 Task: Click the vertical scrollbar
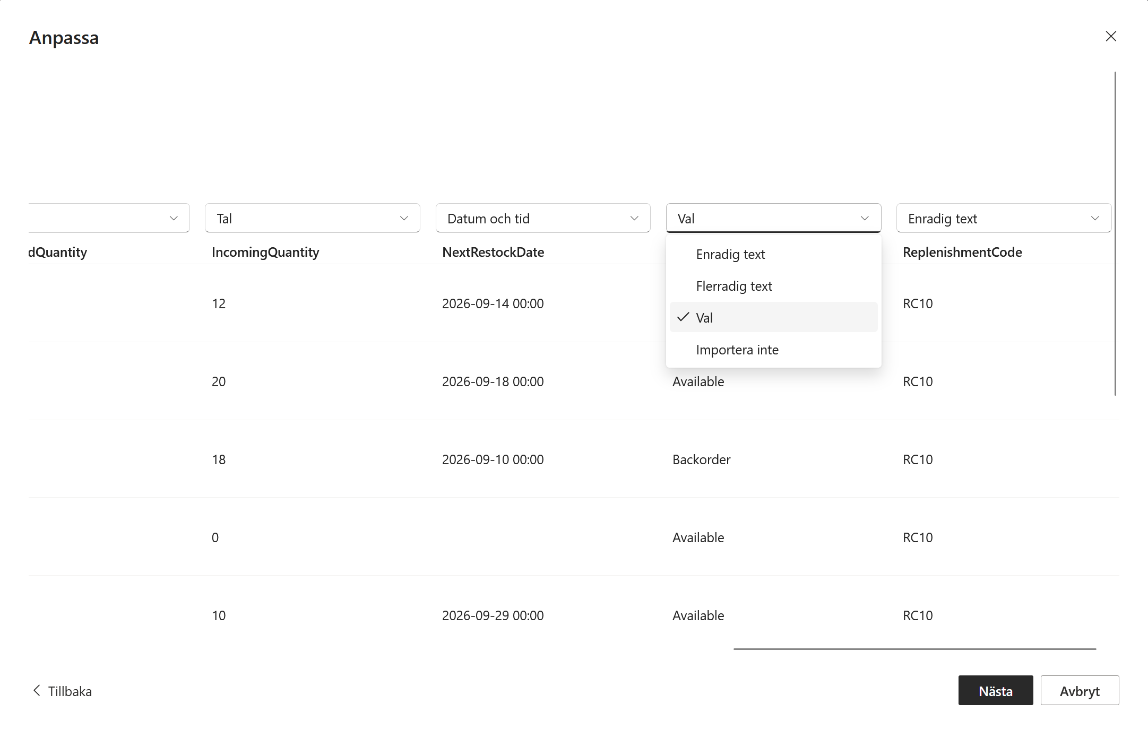click(1115, 233)
